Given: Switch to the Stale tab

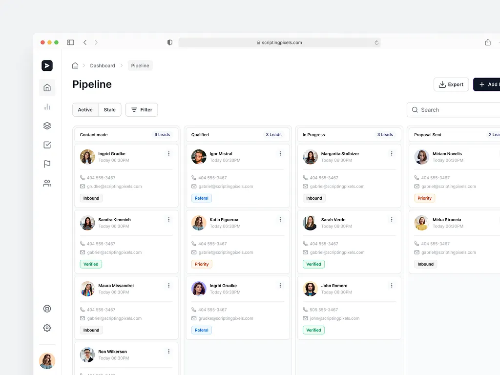Looking at the screenshot, I should click(109, 109).
